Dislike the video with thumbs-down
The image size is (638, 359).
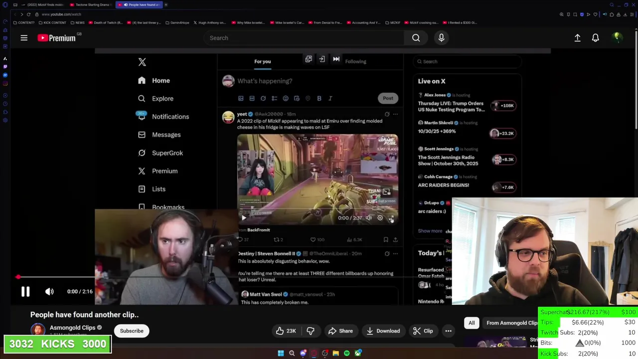(311, 331)
